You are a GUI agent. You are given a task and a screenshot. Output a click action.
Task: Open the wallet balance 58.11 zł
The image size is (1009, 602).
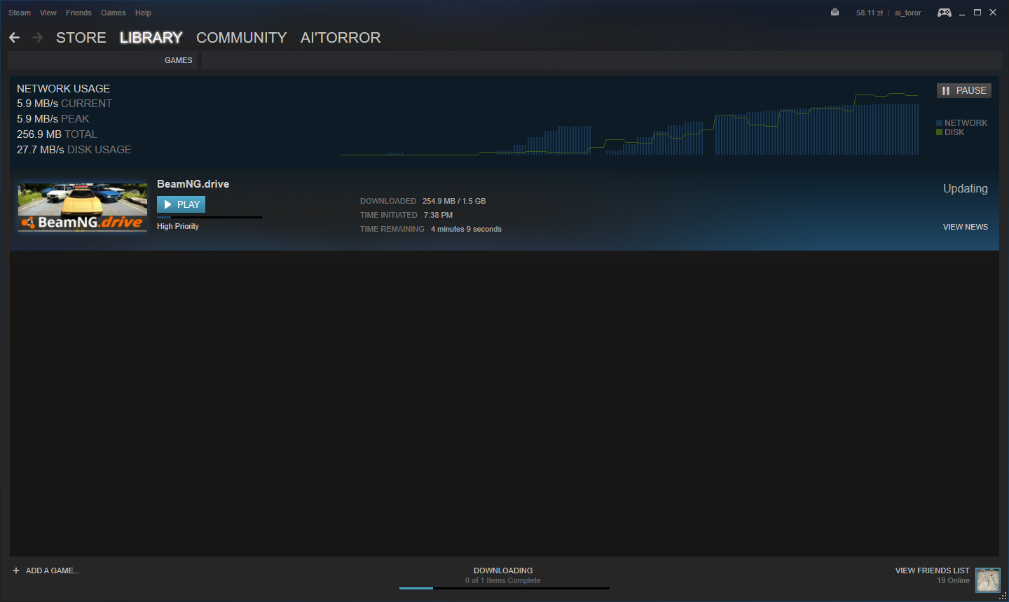(870, 13)
